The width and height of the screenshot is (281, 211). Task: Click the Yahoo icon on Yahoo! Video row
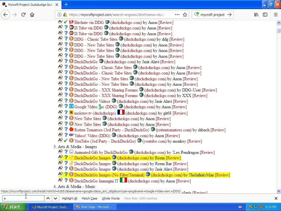point(71,135)
